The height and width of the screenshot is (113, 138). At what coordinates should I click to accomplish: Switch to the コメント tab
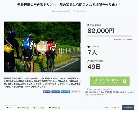(54, 108)
